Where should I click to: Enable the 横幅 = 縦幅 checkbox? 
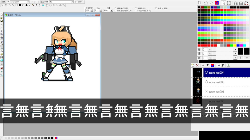point(156,8)
